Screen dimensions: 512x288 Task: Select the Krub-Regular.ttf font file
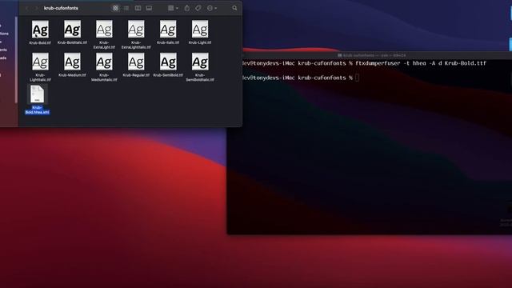point(136,62)
